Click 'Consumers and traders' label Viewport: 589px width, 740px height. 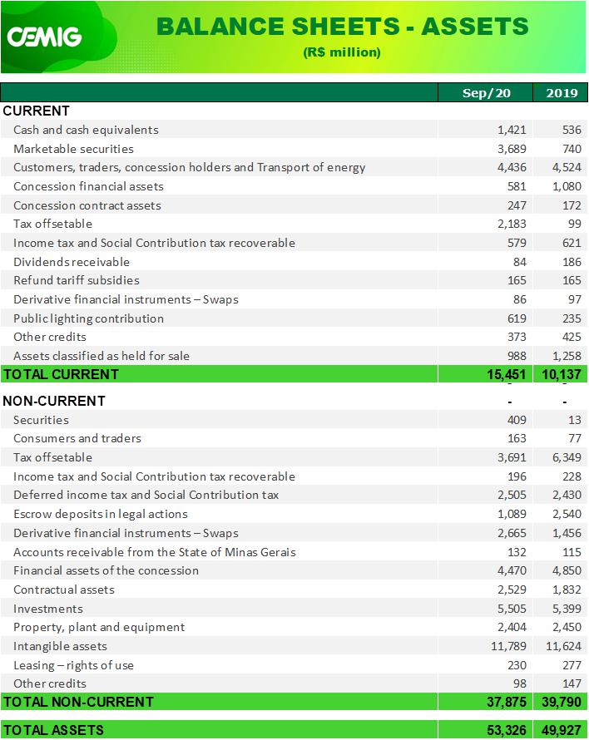[77, 438]
